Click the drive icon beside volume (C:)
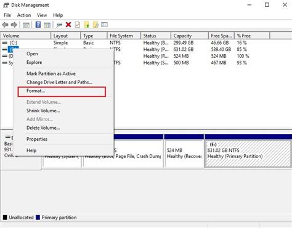This screenshot has height=228, width=292. [x=5, y=43]
